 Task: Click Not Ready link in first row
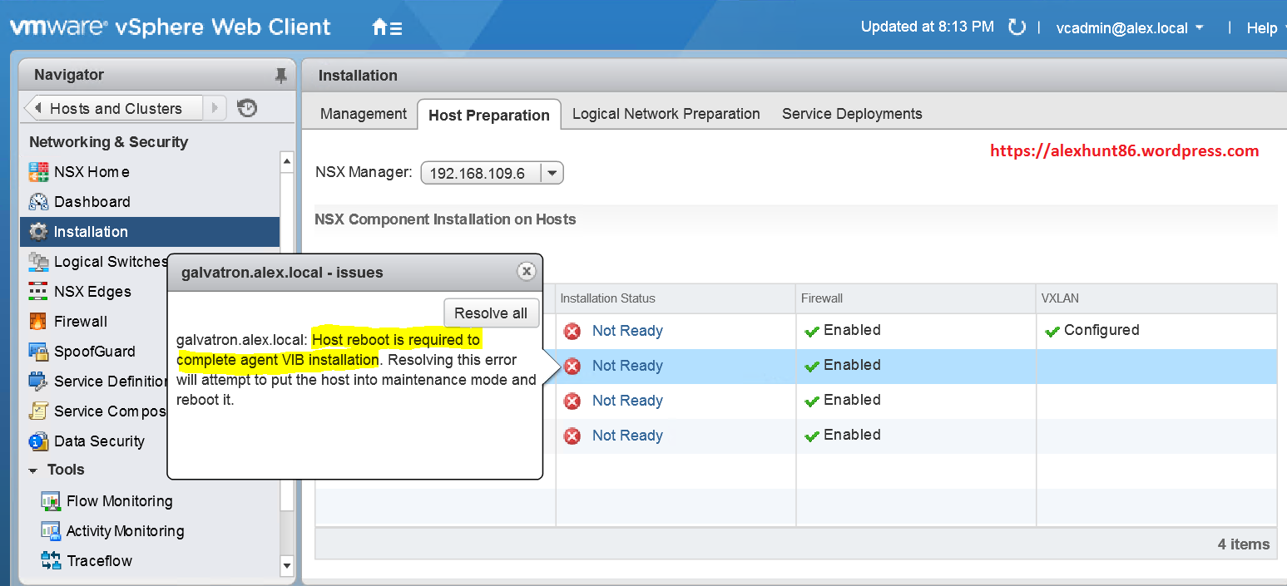[627, 331]
